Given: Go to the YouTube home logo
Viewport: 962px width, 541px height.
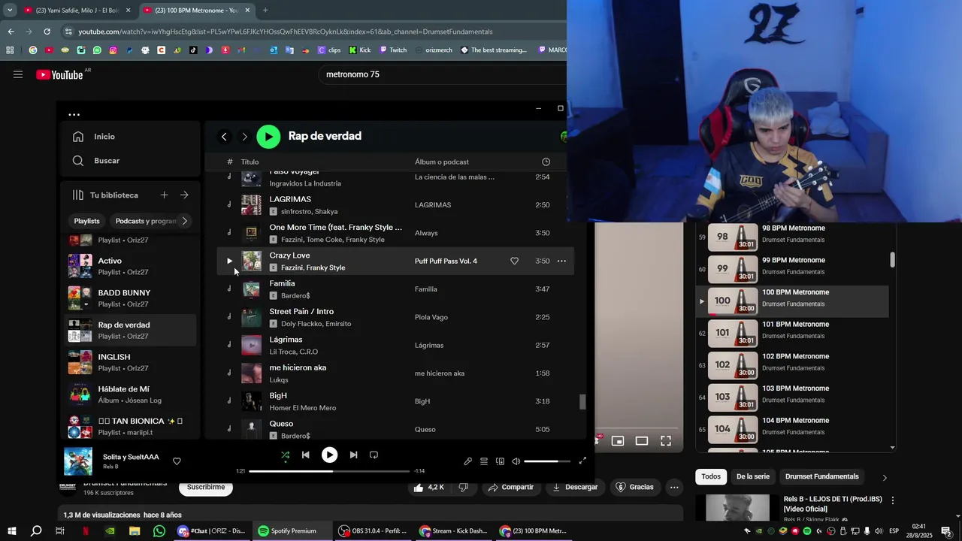Looking at the screenshot, I should pyautogui.click(x=59, y=74).
